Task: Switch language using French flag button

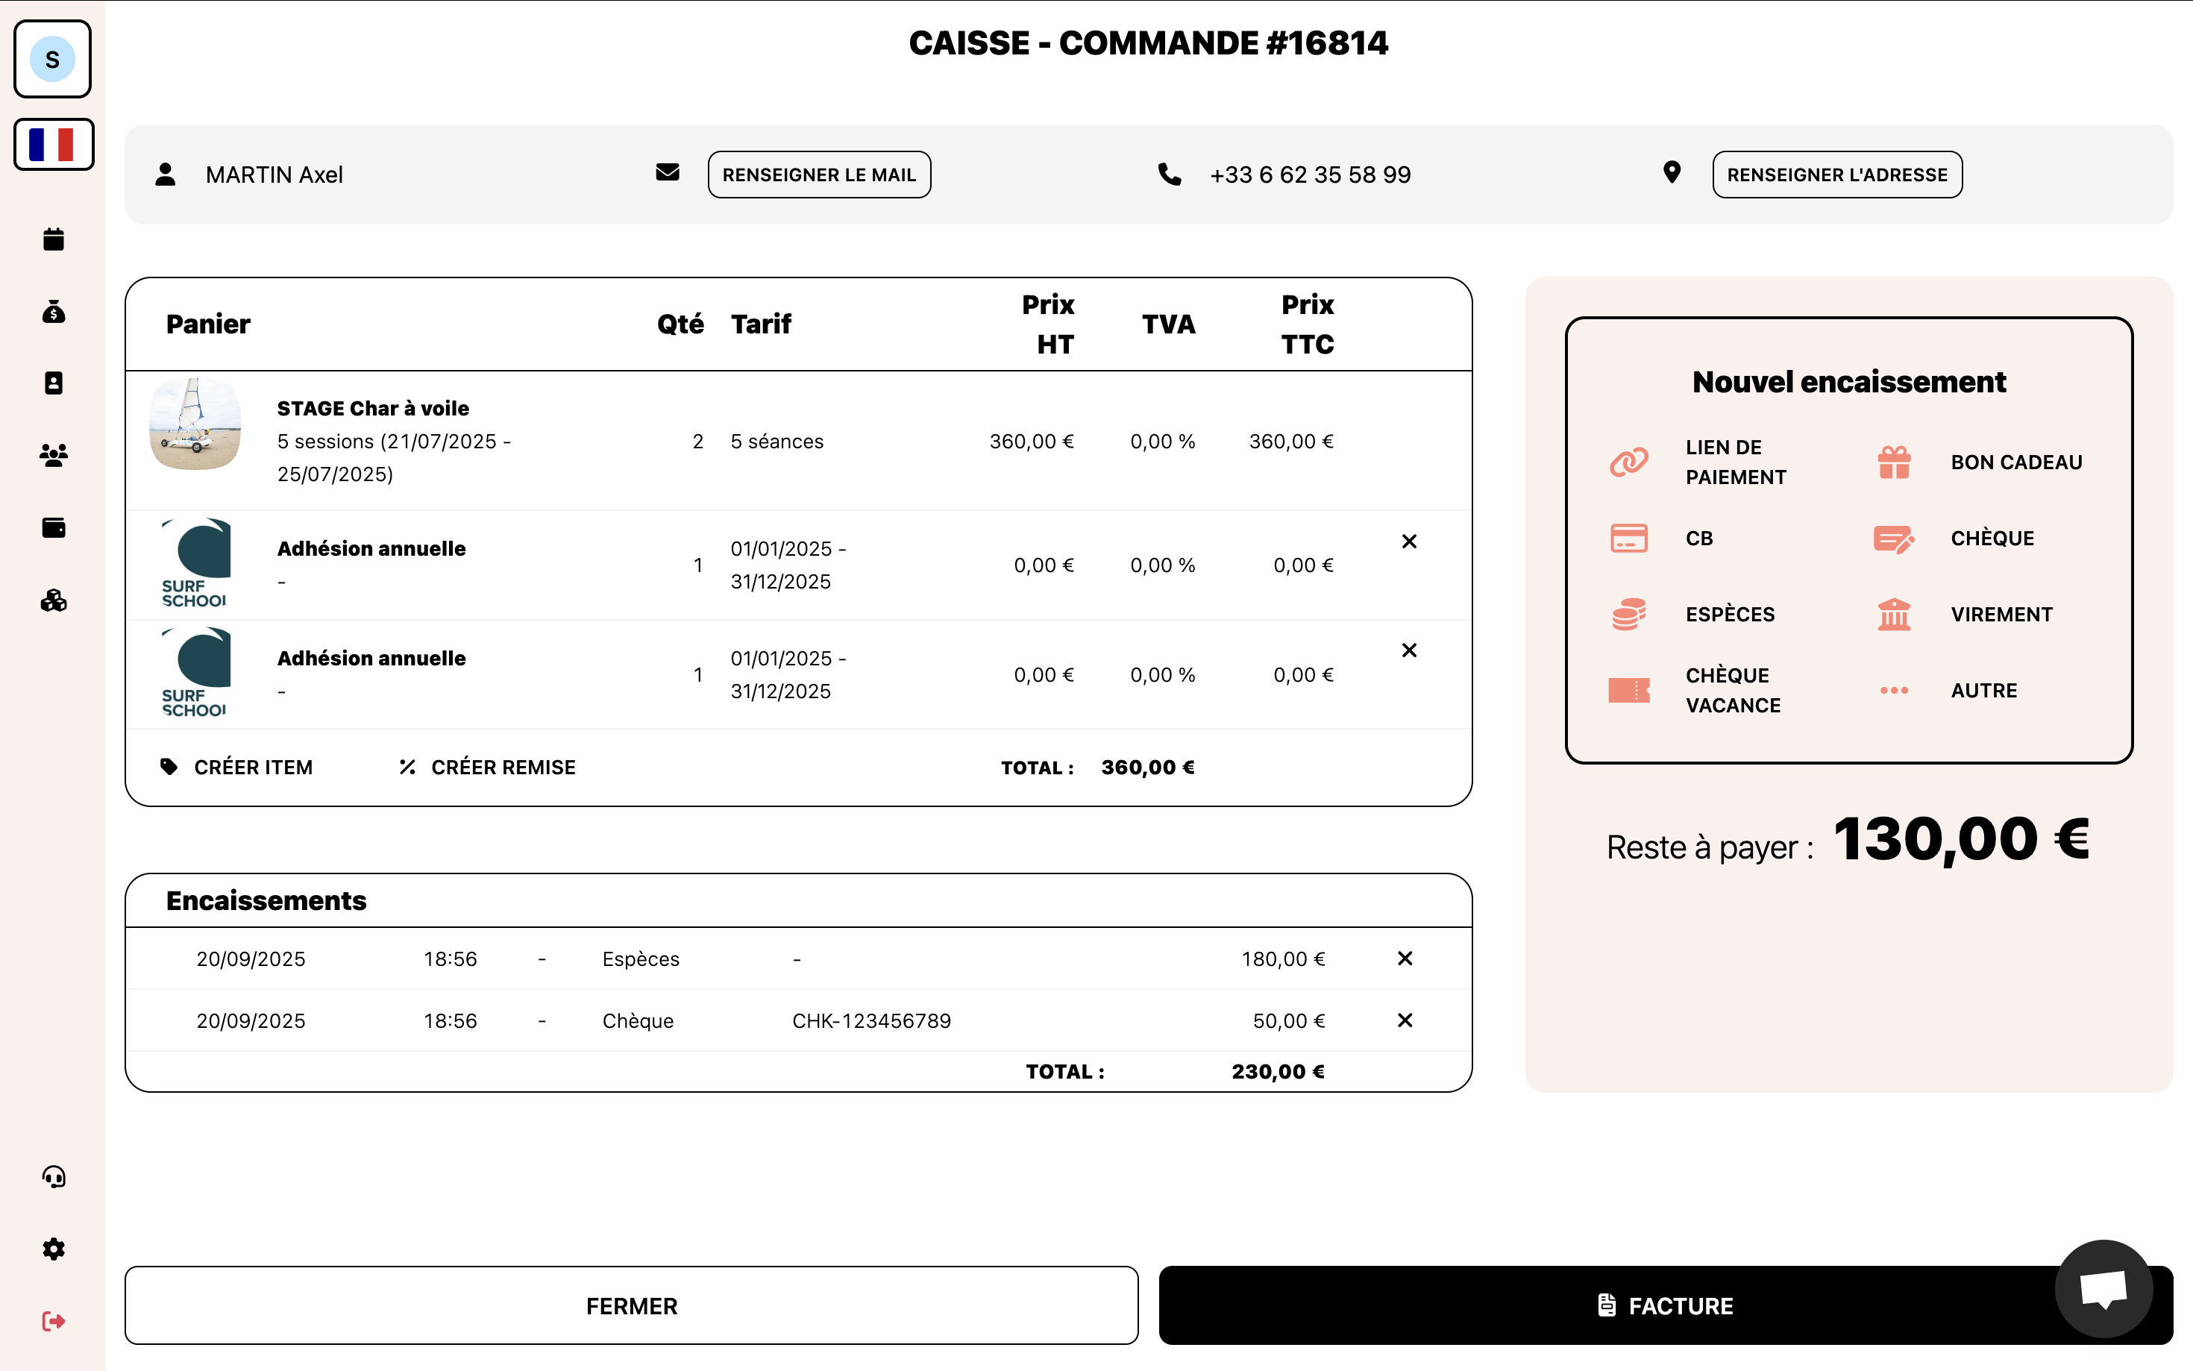Action: [x=54, y=145]
